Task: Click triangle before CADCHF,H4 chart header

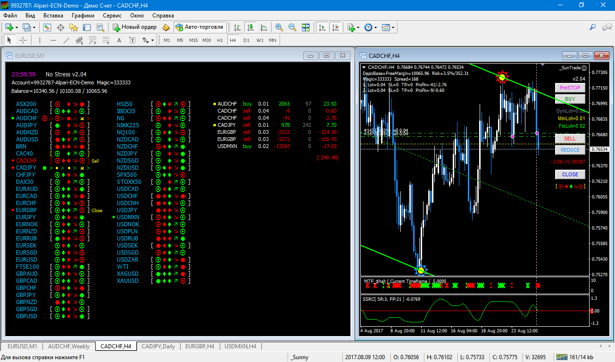Action: pos(364,67)
